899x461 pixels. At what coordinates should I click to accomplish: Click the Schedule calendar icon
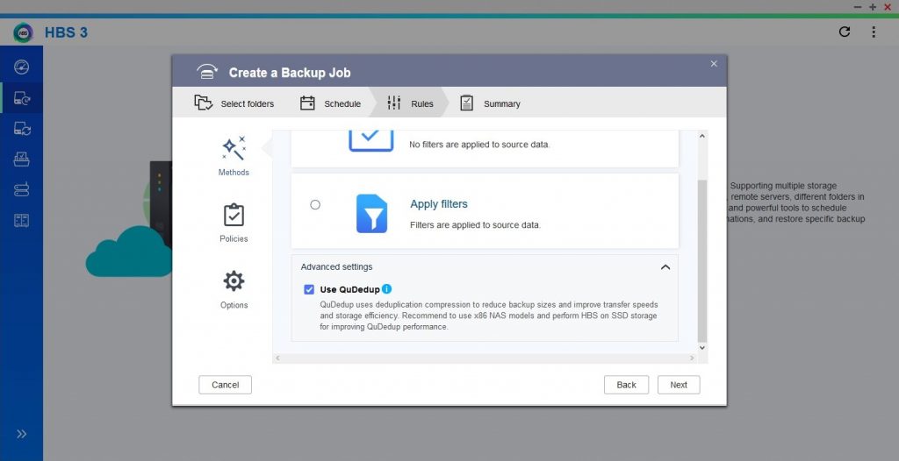(308, 103)
